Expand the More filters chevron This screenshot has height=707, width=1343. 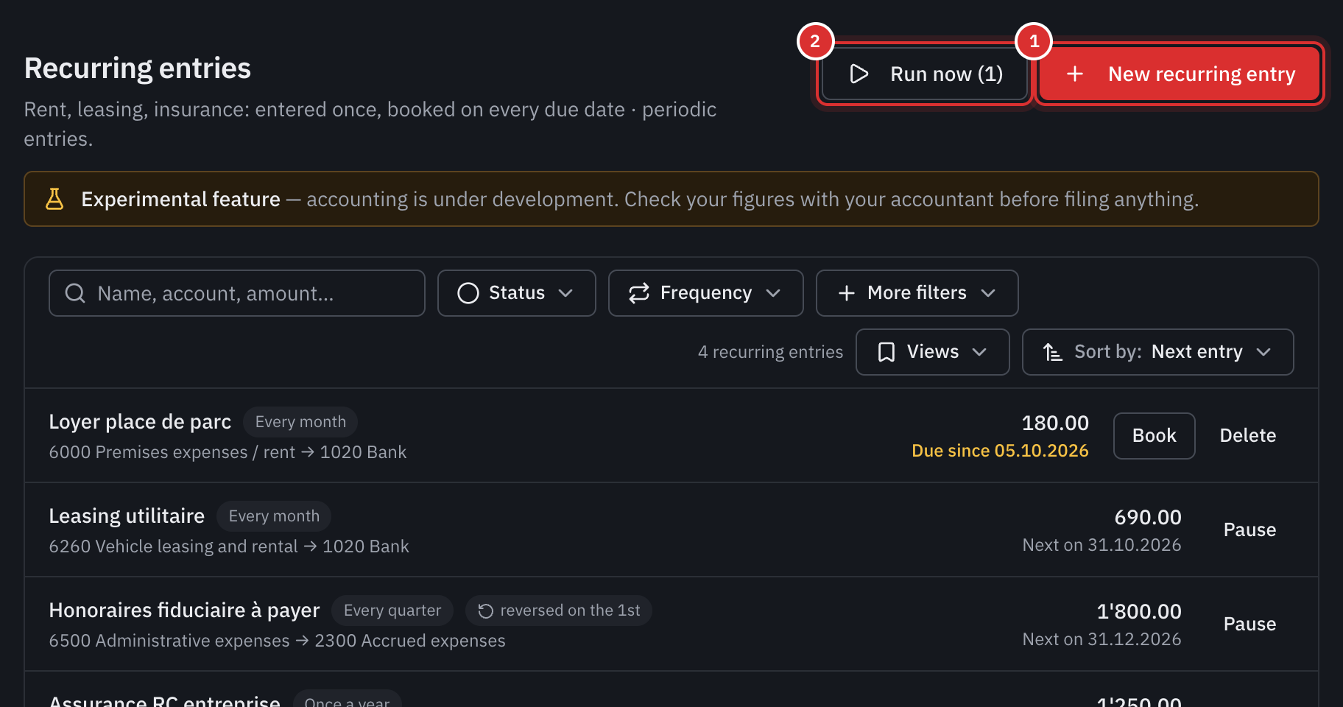pos(988,293)
